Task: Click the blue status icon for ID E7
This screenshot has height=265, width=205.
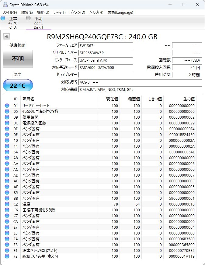Action: click(7, 227)
